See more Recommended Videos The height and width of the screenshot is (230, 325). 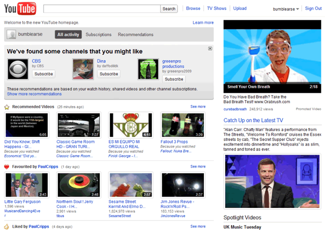point(198,106)
